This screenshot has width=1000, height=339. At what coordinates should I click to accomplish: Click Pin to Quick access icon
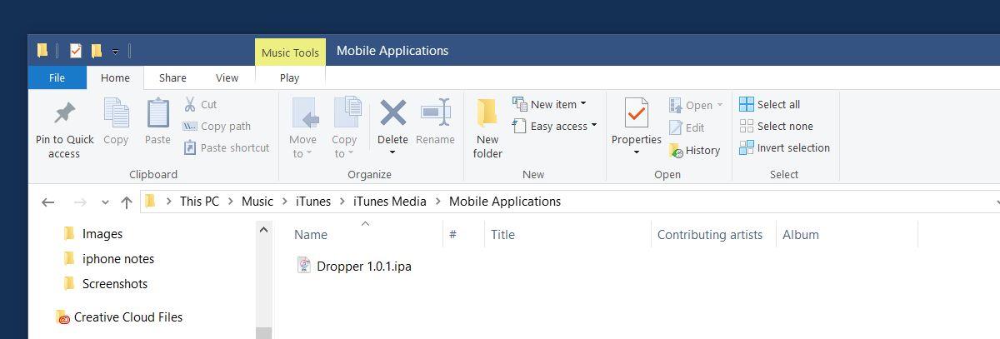(x=64, y=113)
